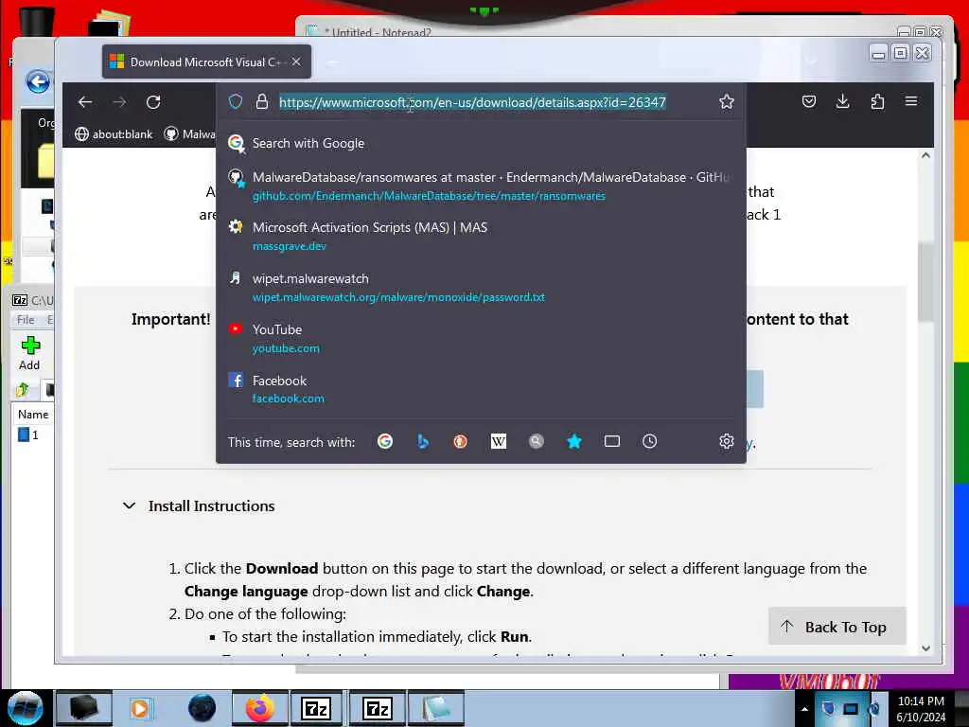This screenshot has width=969, height=727.
Task: Bookmark this page with the star icon
Action: (x=726, y=101)
